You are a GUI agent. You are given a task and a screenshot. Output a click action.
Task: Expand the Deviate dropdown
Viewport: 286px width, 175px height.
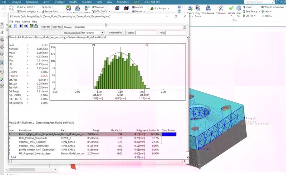144,11
